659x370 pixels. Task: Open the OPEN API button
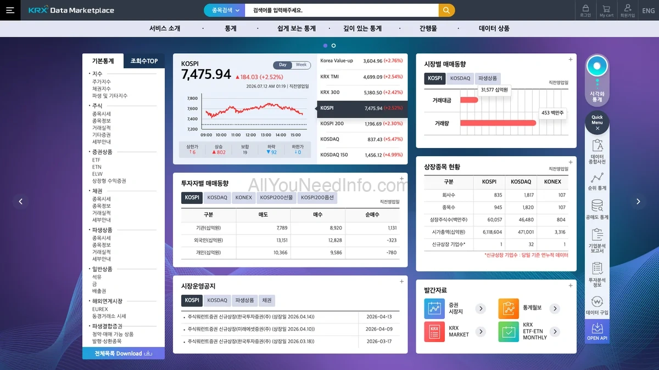(x=597, y=332)
